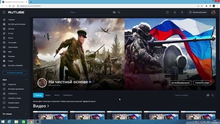Image resolution: width=220 pixels, height=124 pixels.
Task: Click the RUTUBE для блогеров icon
Action: click(x=4, y=24)
